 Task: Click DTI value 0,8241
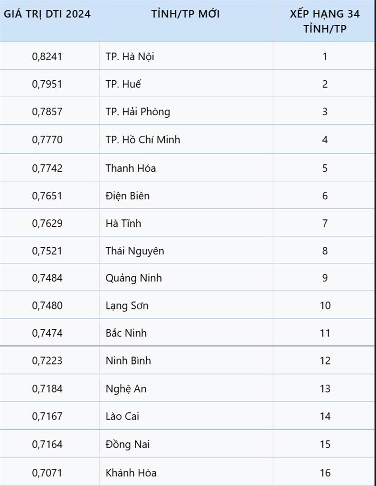click(47, 56)
